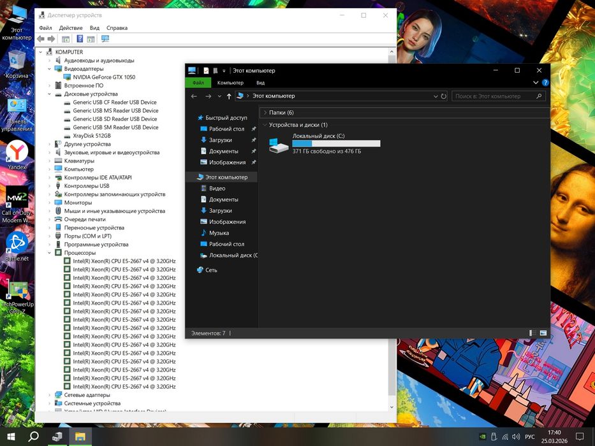
Task: Select NVIDIA GeForce GTX 1050 device
Action: pos(104,77)
